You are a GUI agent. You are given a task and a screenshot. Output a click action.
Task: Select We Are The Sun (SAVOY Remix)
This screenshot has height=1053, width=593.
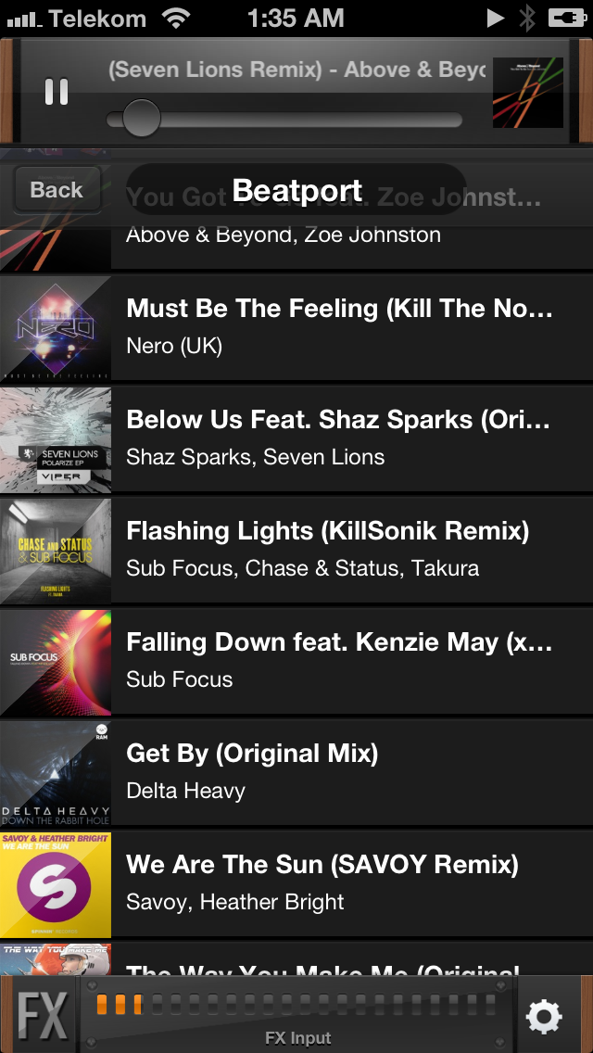click(322, 882)
